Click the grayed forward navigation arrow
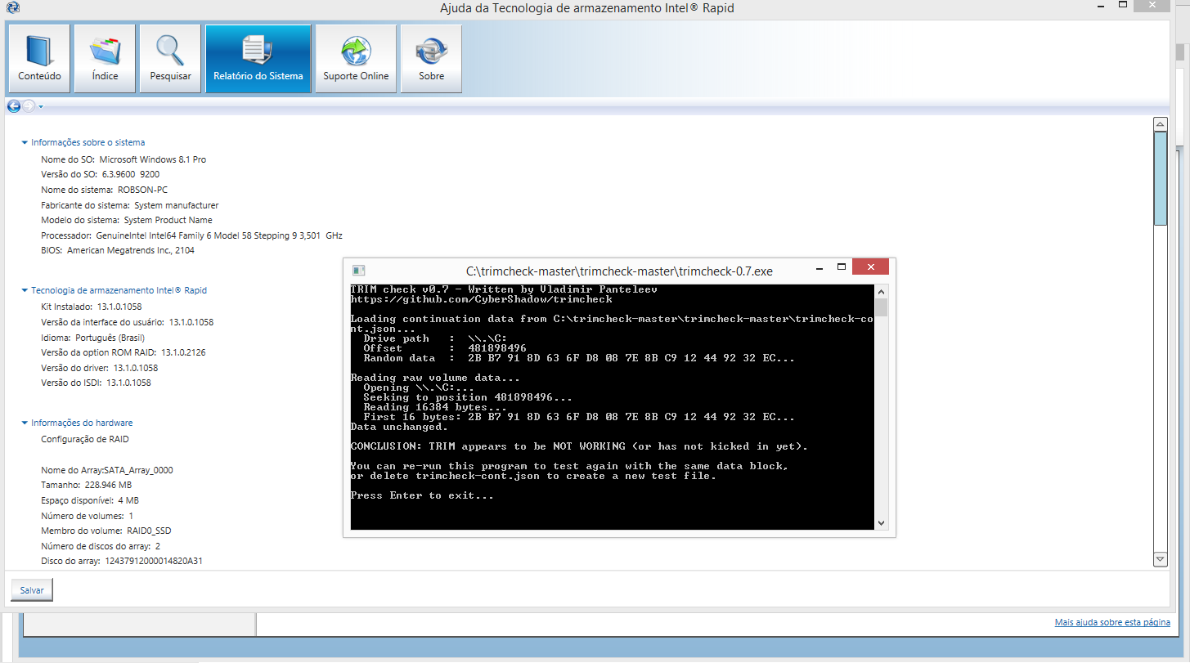This screenshot has height=663, width=1190. pos(28,106)
